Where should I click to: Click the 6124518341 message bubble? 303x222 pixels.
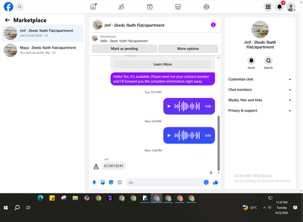(113, 166)
